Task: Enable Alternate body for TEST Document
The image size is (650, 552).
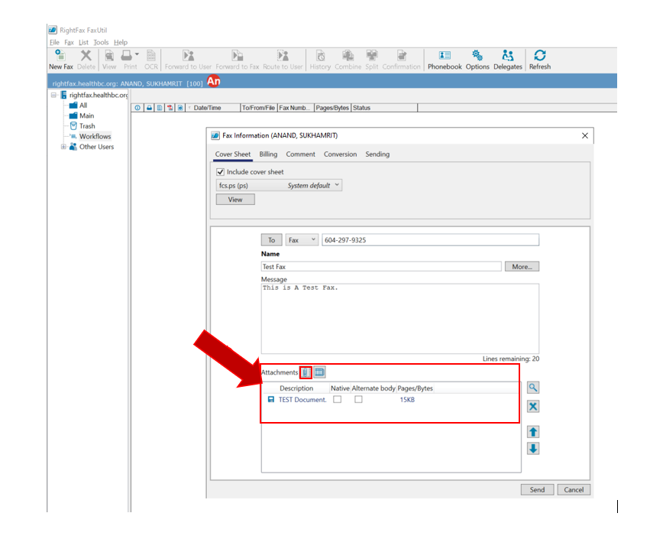Action: point(357,398)
